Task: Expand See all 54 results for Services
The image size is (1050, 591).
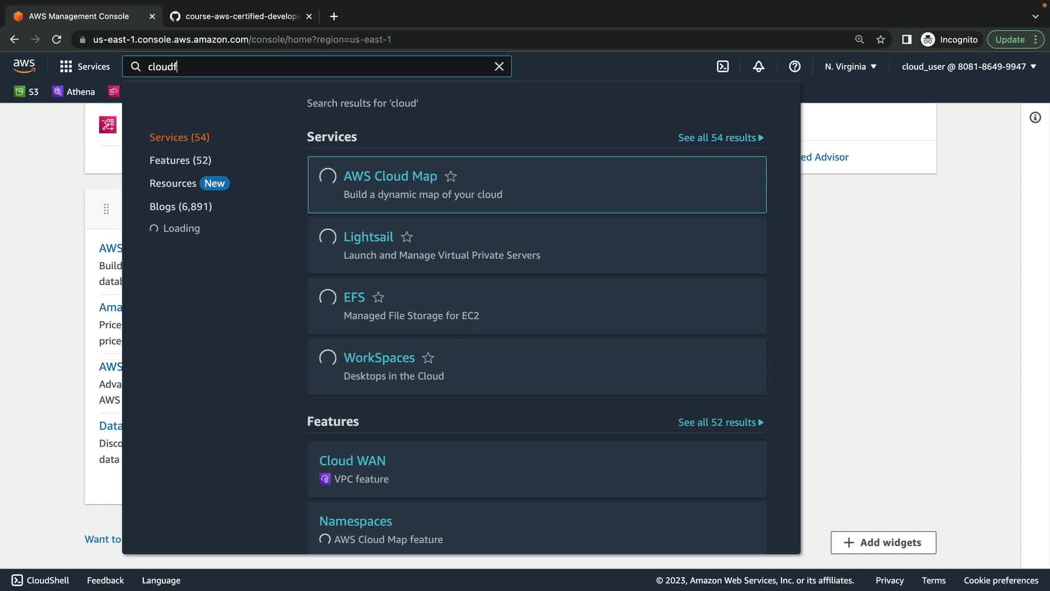Action: click(720, 138)
